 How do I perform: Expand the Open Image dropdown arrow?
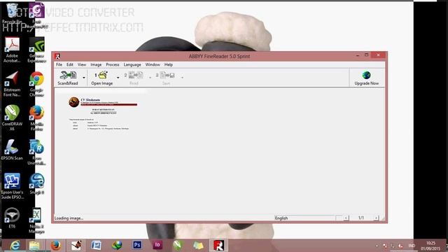(118, 78)
